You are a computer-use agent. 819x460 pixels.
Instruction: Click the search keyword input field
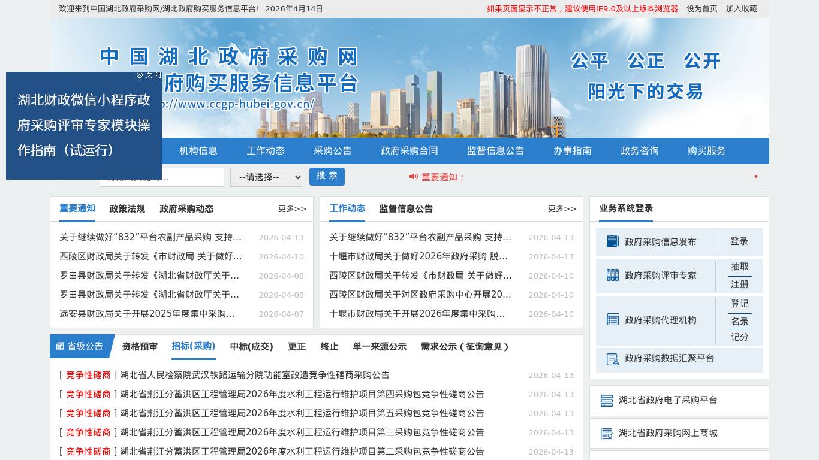162,177
